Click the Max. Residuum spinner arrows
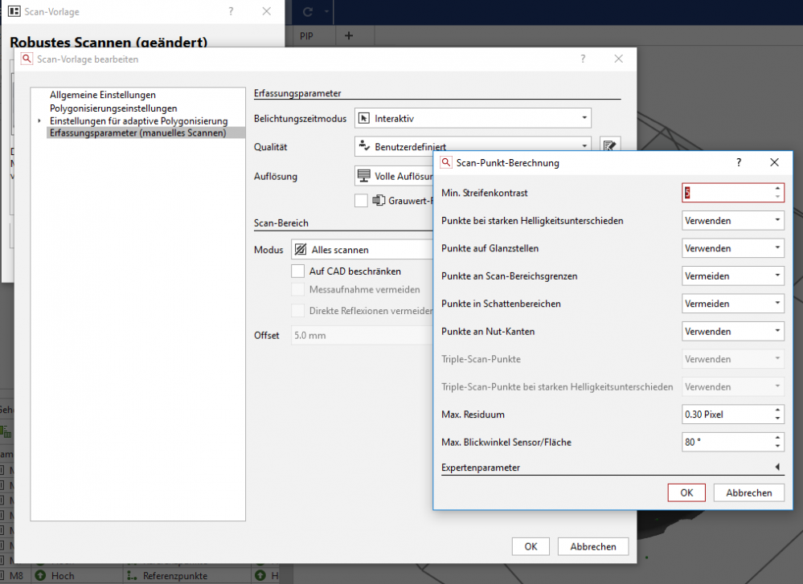This screenshot has width=803, height=584. point(777,415)
